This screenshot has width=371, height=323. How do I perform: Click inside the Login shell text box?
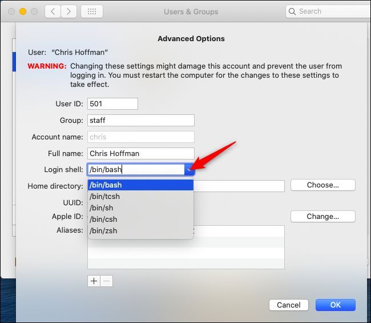(136, 169)
